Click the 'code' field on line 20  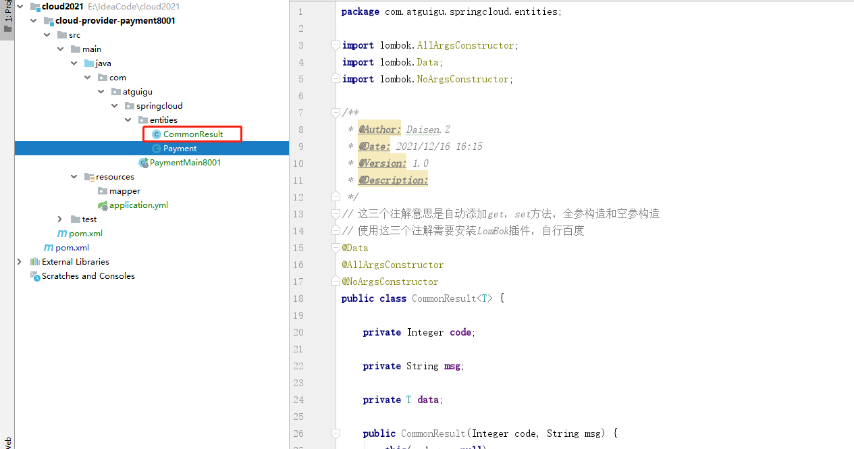coord(461,332)
